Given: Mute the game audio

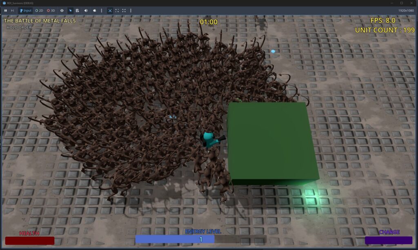Looking at the screenshot, I should [86, 10].
